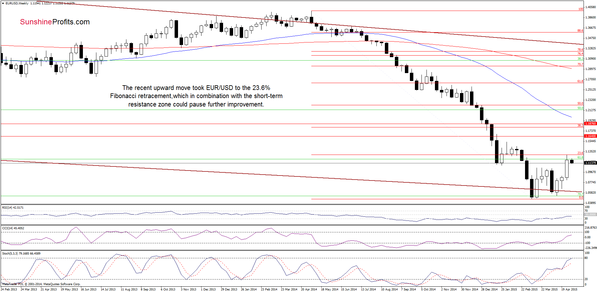The height and width of the screenshot is (292, 597).
Task: Click the 19 Apr 2015 date label
Action: tap(569, 290)
